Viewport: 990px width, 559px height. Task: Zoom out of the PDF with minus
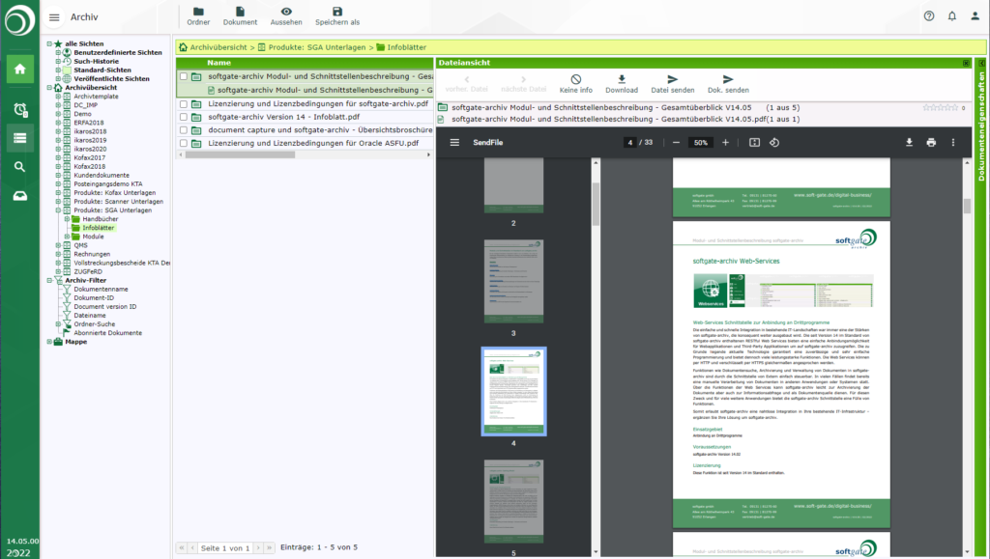(676, 143)
